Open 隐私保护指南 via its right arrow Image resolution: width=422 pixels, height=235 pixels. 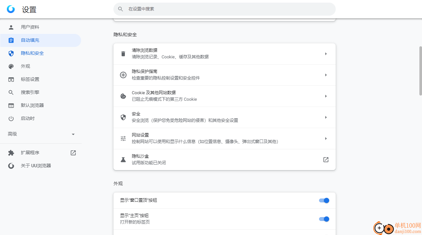pos(326,75)
